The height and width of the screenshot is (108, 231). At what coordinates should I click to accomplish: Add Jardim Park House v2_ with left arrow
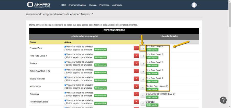[x=143, y=88]
